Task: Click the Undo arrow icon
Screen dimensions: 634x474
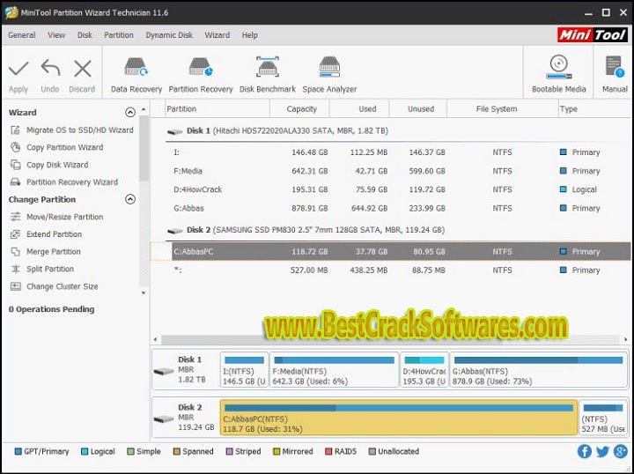Action: [x=50, y=68]
